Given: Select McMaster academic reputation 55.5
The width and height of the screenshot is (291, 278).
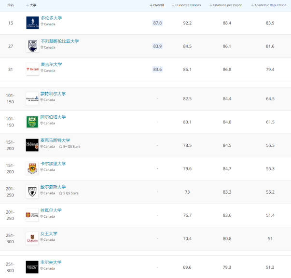Looking at the screenshot, I should 270,145.
